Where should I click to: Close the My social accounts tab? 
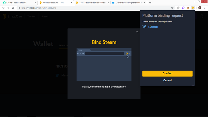pos(71,3)
